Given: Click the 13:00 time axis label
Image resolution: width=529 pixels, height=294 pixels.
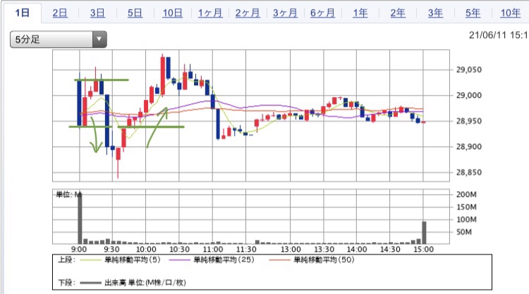Looking at the screenshot, I should 291,249.
